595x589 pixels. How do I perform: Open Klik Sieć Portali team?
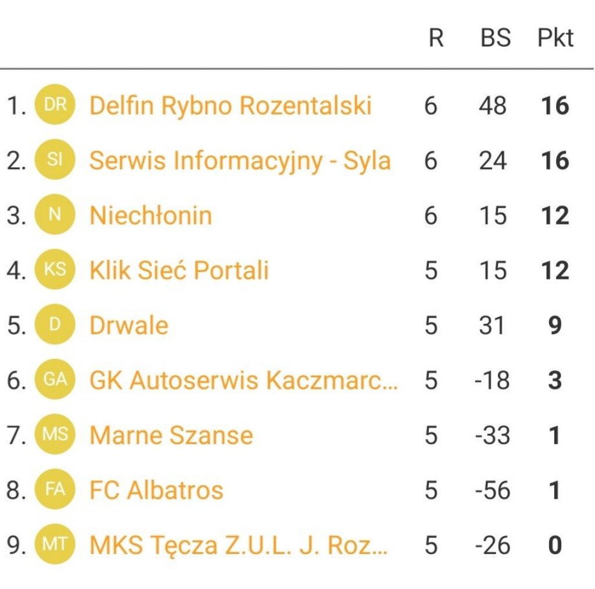(179, 270)
